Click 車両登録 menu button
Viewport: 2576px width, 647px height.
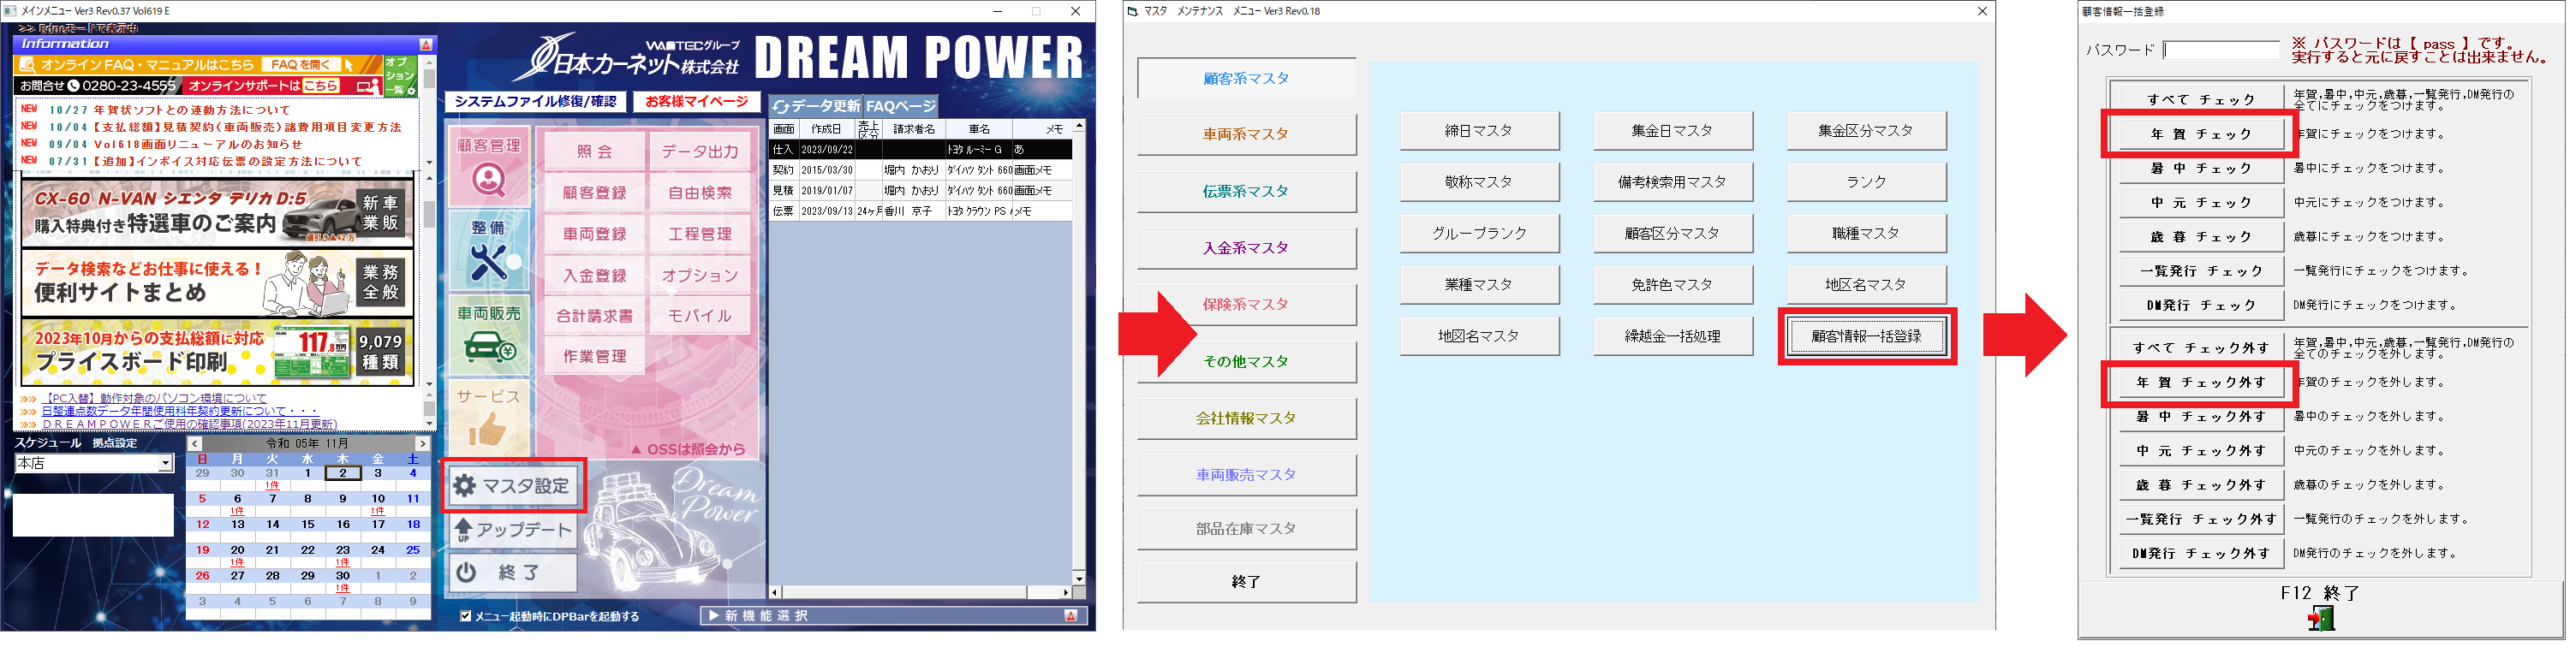click(x=594, y=234)
